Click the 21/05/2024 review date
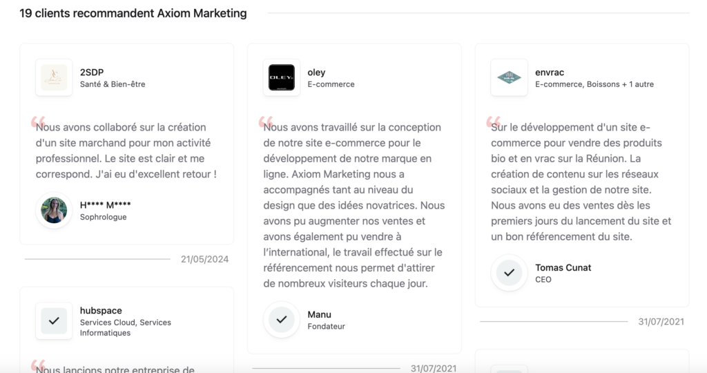 tap(204, 259)
